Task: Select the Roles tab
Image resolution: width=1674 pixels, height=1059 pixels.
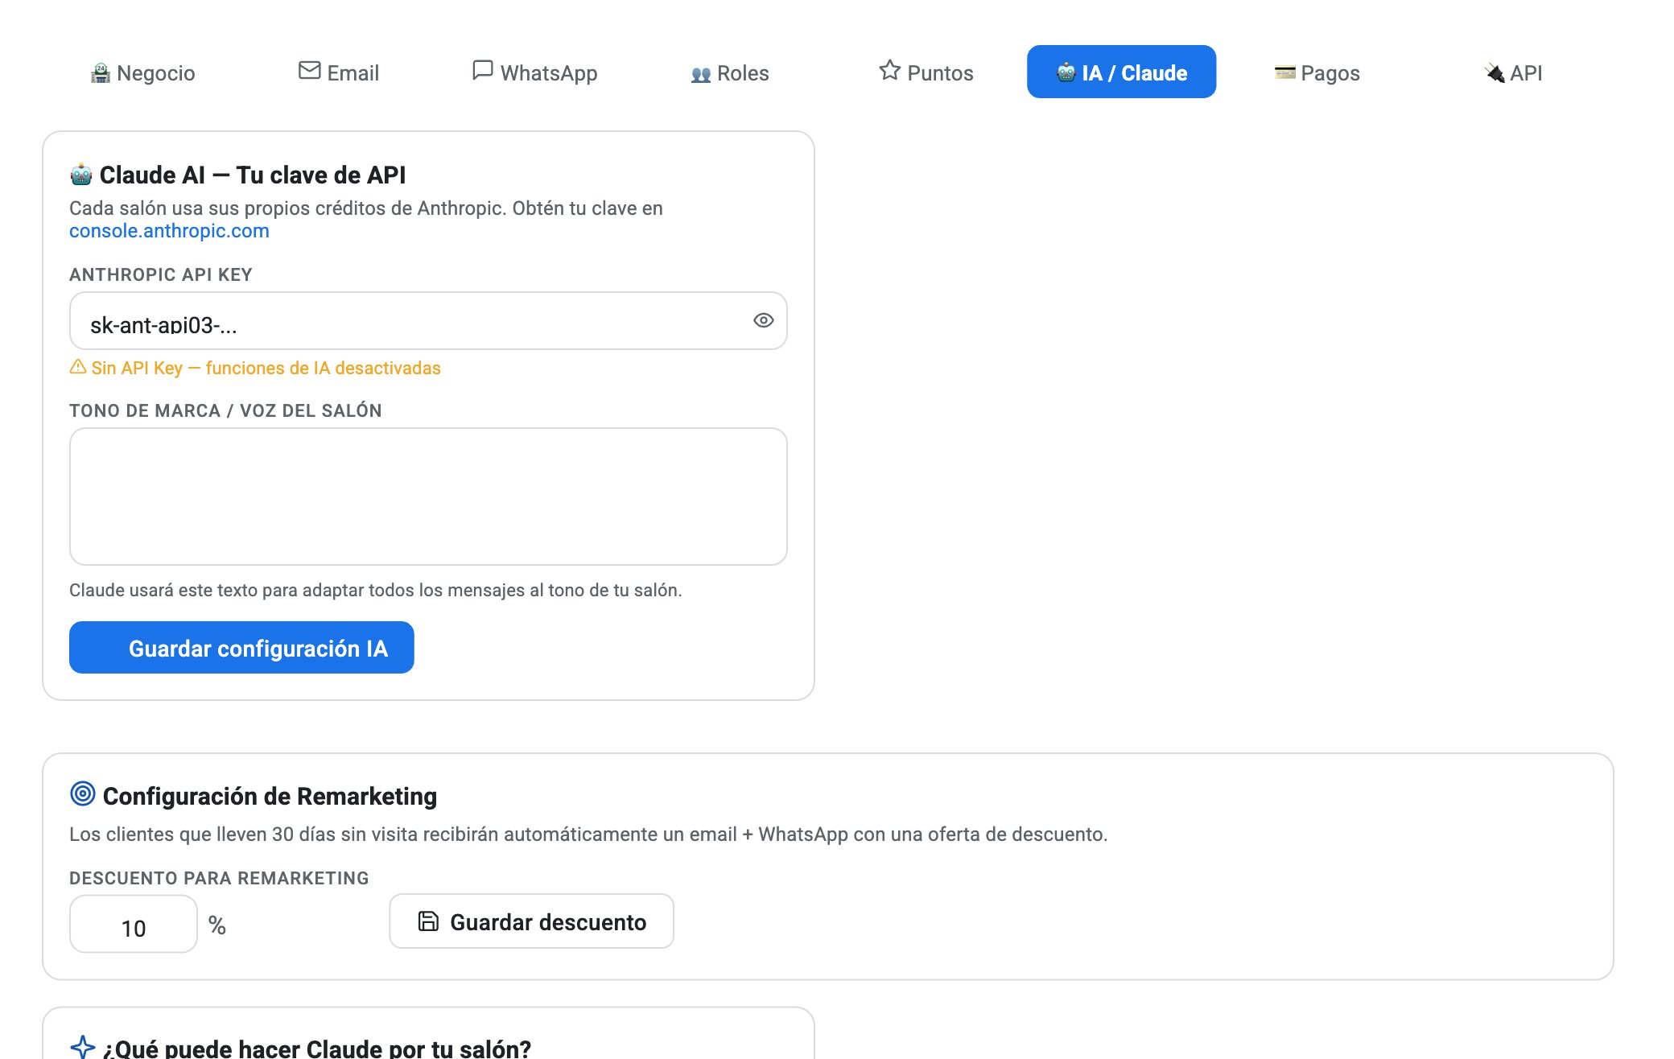Action: [x=730, y=72]
